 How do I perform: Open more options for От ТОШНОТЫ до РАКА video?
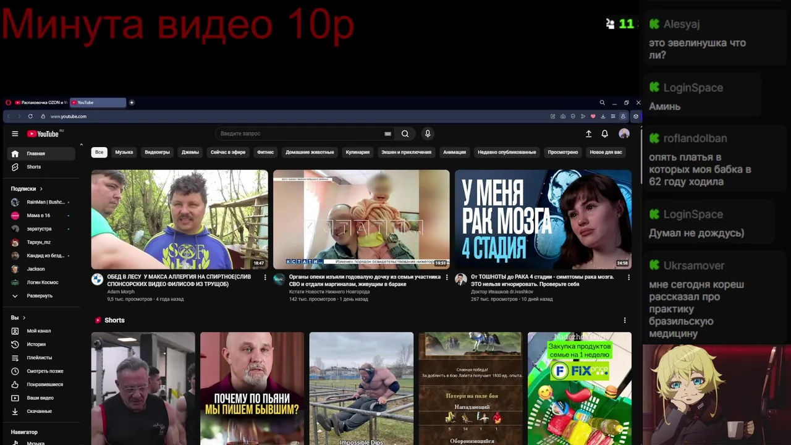point(628,278)
